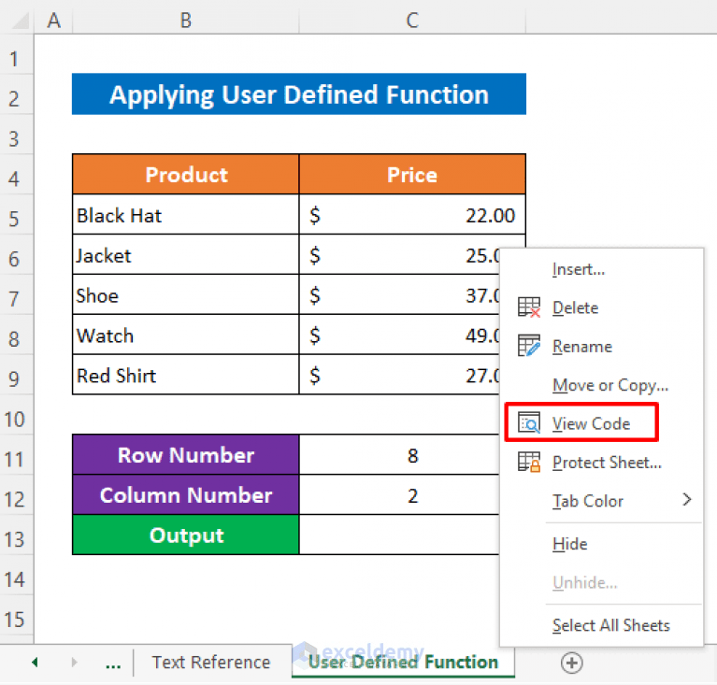Select row 10 header
This screenshot has height=685, width=717.
[x=17, y=415]
